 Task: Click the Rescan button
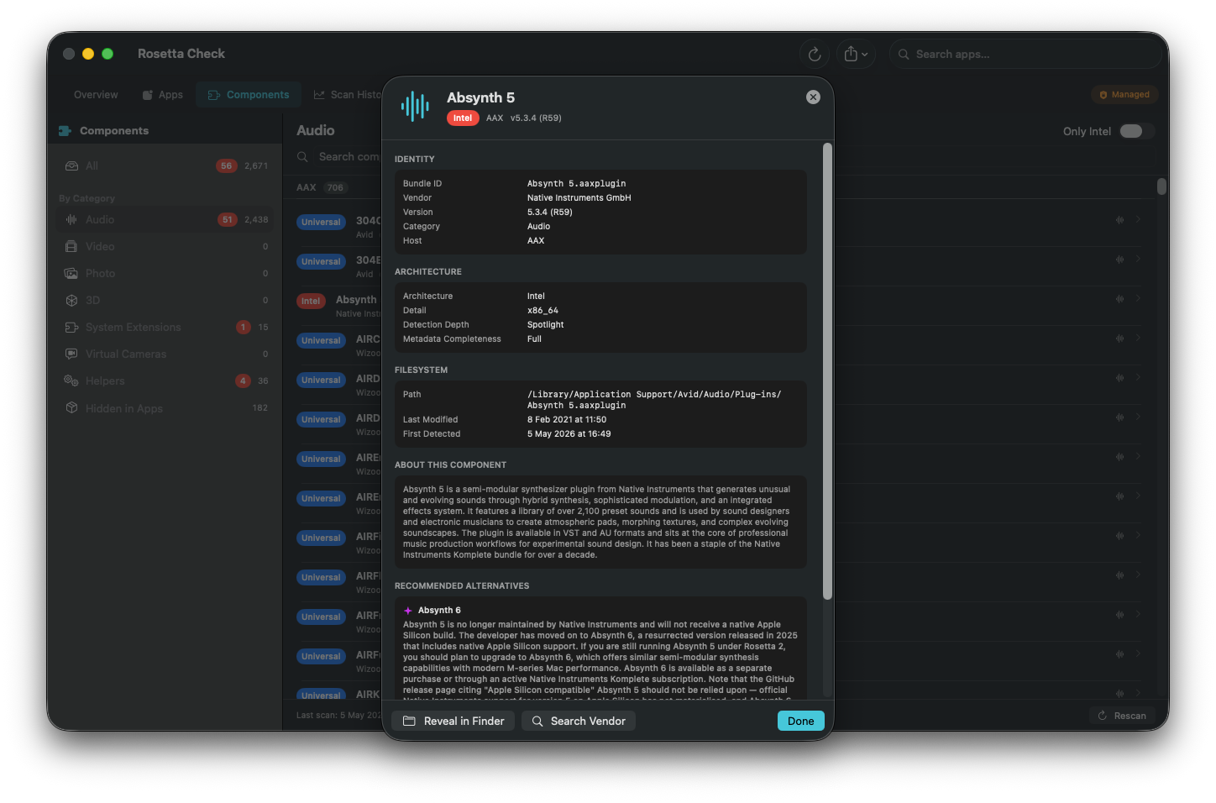tap(1122, 716)
